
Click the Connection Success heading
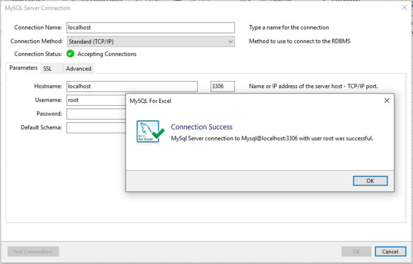[x=202, y=127]
